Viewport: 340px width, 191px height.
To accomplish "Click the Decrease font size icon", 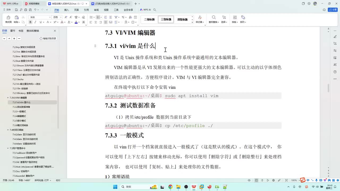I will coord(70,17).
